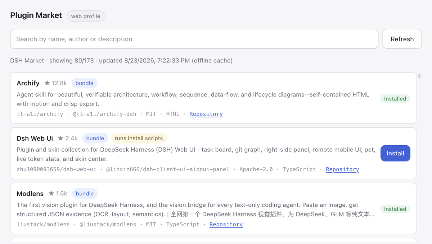This screenshot has width=432, height=244.
Task: Click the @liustack/modlens package name text
Action: click(108, 224)
